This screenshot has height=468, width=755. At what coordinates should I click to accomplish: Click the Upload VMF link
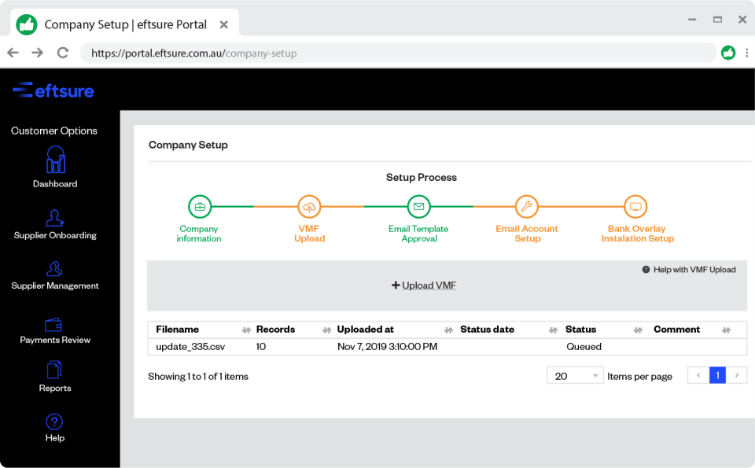tap(424, 285)
